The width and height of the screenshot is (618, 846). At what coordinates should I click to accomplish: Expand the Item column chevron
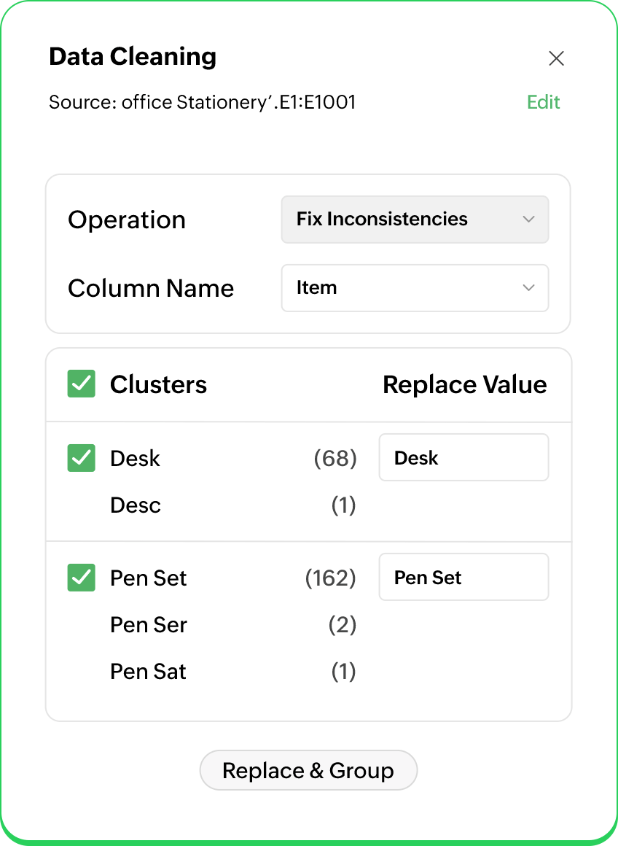pos(528,288)
